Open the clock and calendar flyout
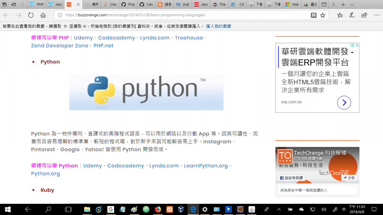This screenshot has height=215, width=383. click(357, 209)
